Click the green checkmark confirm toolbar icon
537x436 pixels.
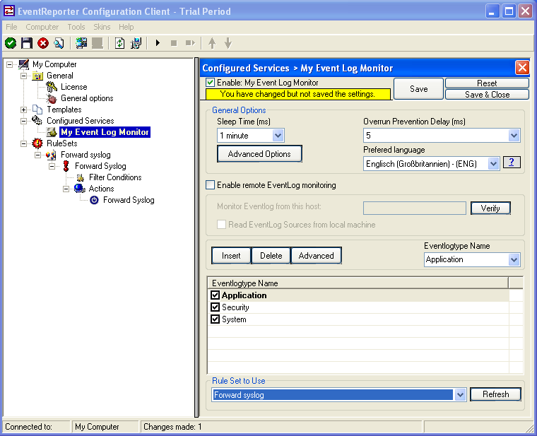[11, 43]
